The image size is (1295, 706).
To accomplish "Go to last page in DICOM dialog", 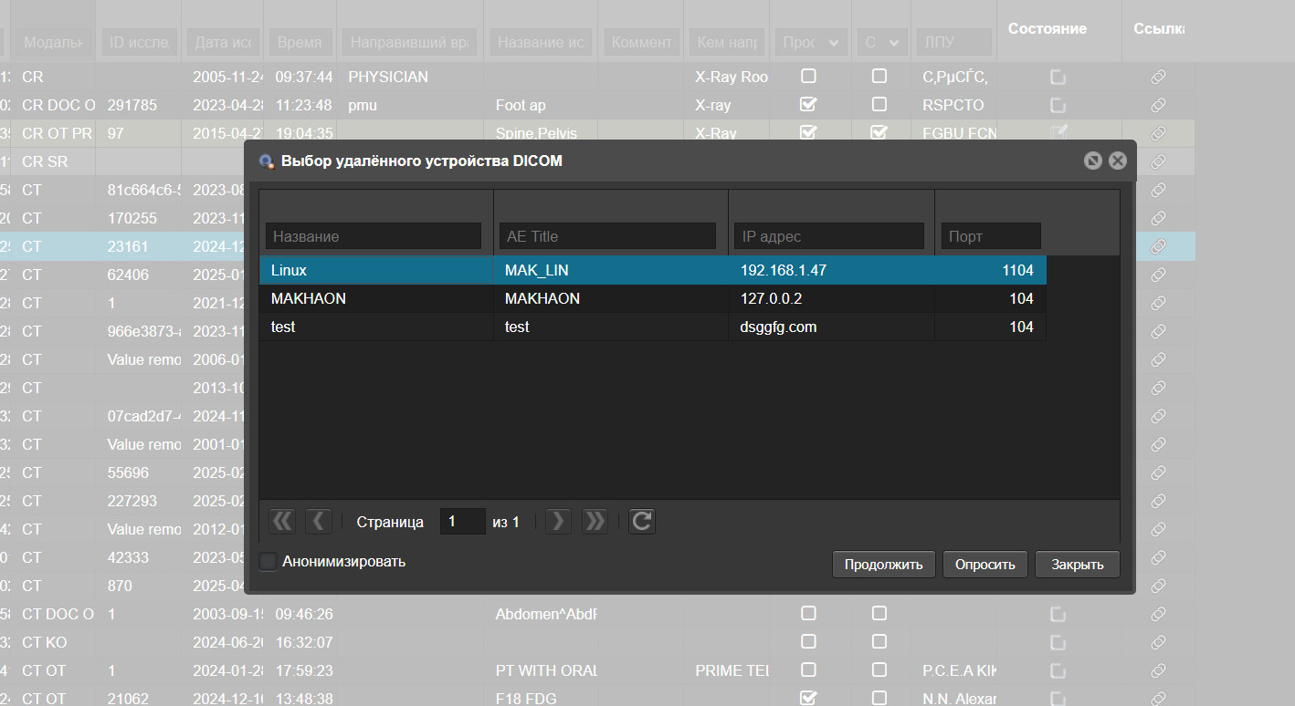I will click(595, 521).
